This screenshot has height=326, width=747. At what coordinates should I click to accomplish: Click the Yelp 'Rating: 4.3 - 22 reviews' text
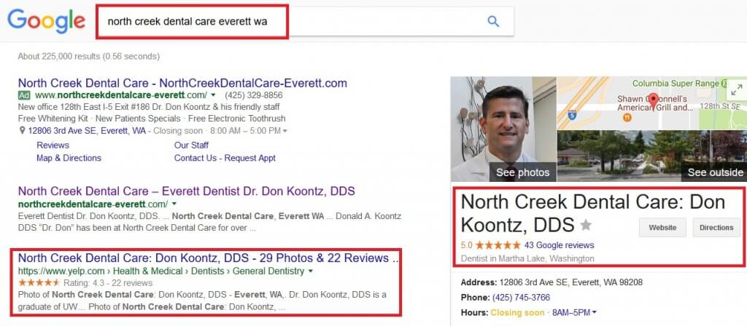tap(108, 283)
